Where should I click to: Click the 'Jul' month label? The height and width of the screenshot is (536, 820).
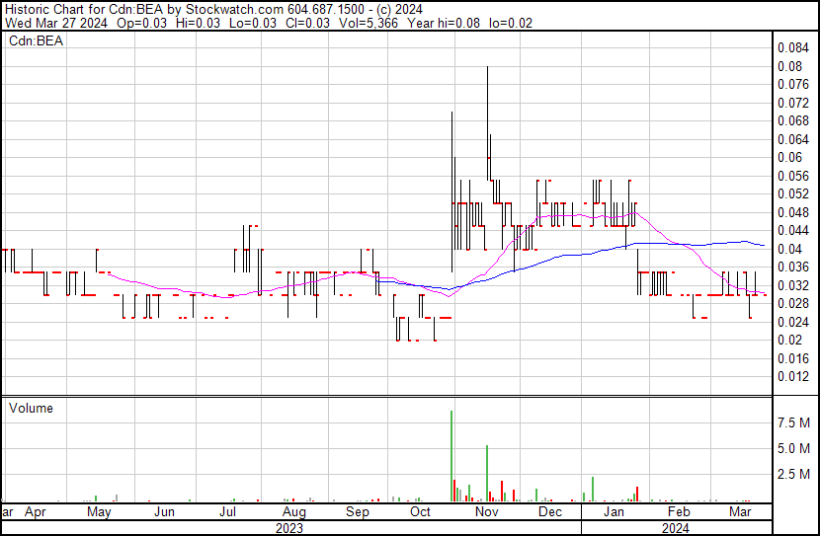pos(227,512)
